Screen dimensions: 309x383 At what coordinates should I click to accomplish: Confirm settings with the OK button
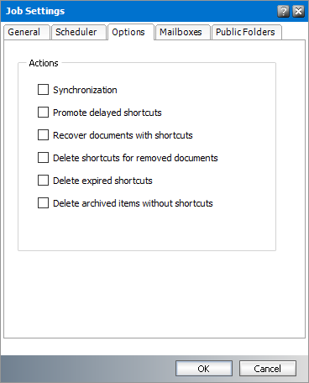click(204, 369)
